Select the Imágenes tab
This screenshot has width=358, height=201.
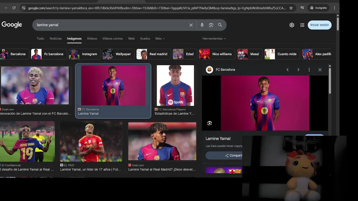click(x=74, y=39)
